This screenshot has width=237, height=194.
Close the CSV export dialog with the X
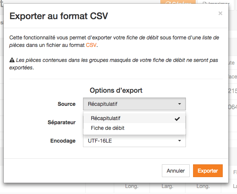click(220, 13)
